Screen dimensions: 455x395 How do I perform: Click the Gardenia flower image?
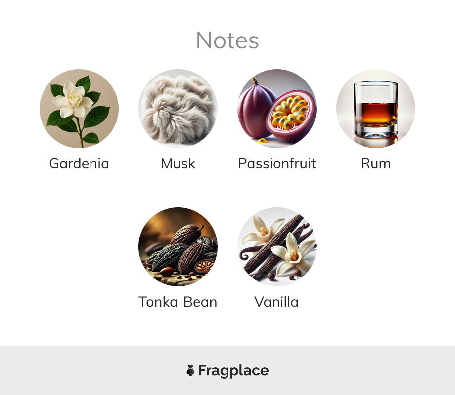pyautogui.click(x=79, y=109)
